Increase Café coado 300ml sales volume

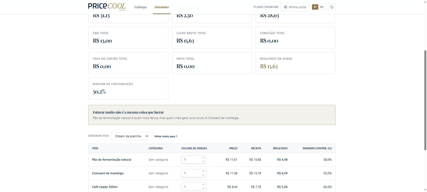click(x=203, y=185)
